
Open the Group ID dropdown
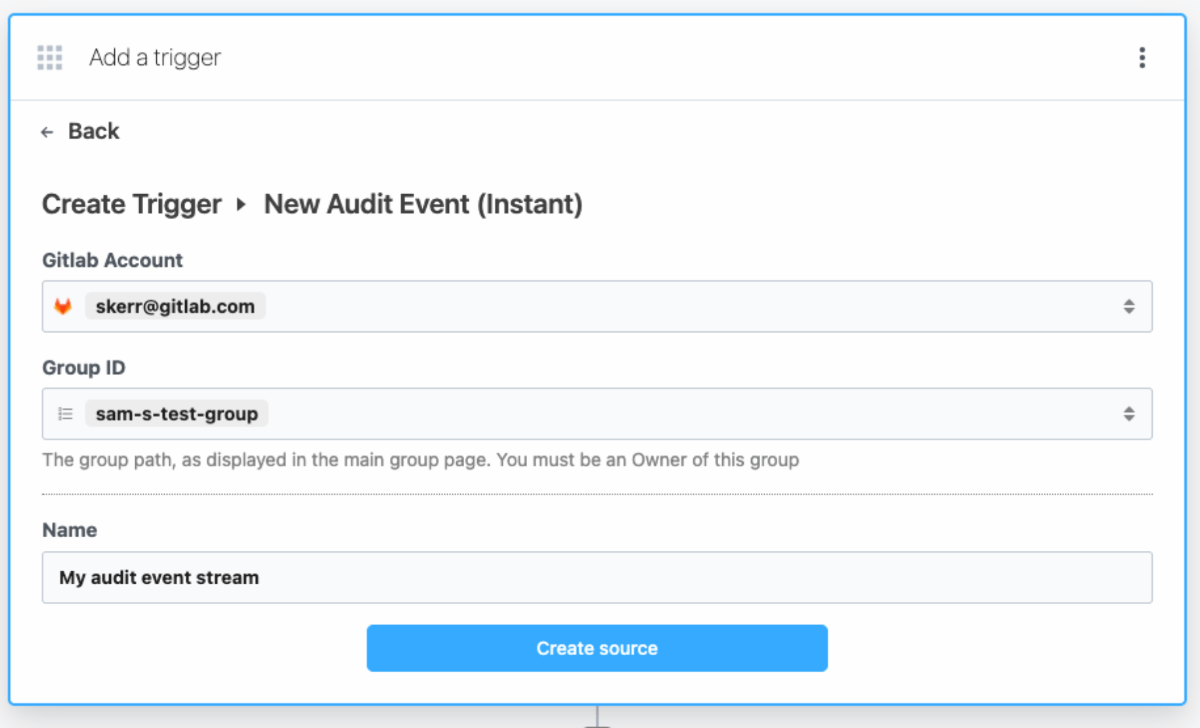(597, 413)
